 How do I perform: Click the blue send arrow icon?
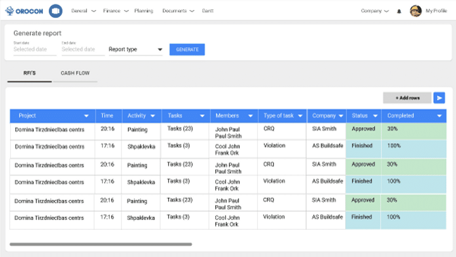pyautogui.click(x=439, y=98)
